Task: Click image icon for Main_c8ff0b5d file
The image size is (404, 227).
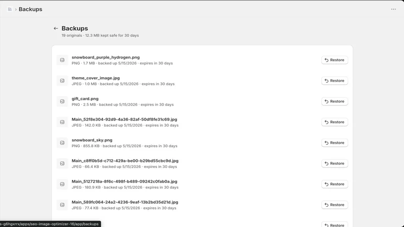Action: click(x=62, y=163)
